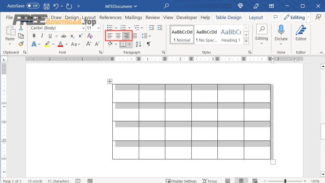Image resolution: width=325 pixels, height=183 pixels.
Task: Apply yellow text highlight color
Action: coord(47,44)
